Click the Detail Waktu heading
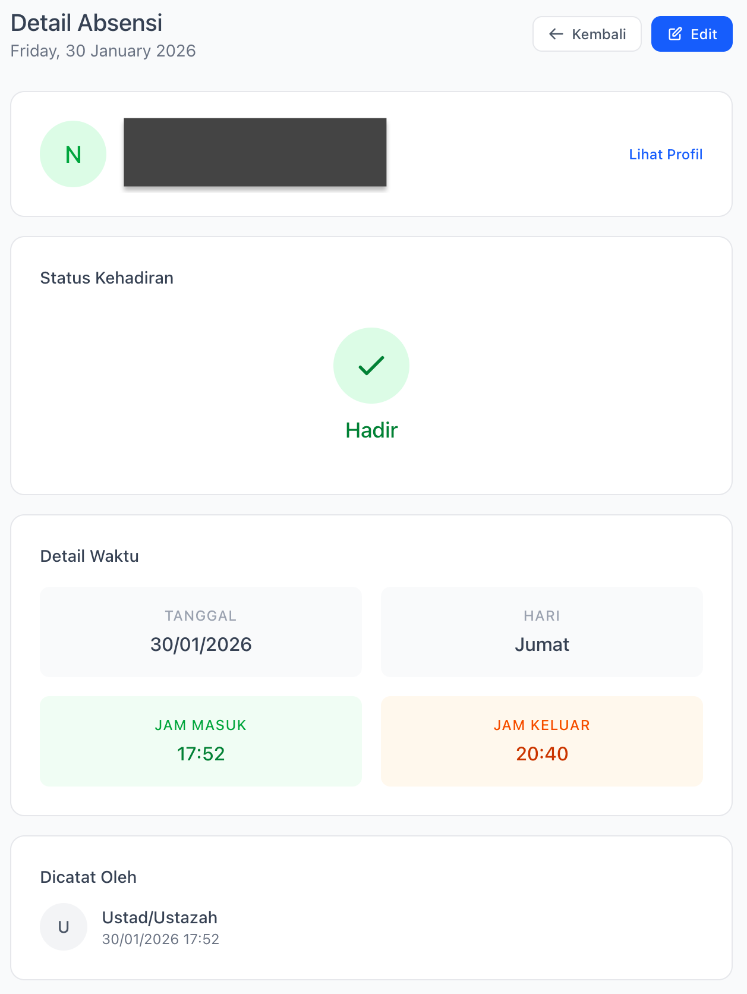The height and width of the screenshot is (994, 747). point(90,556)
